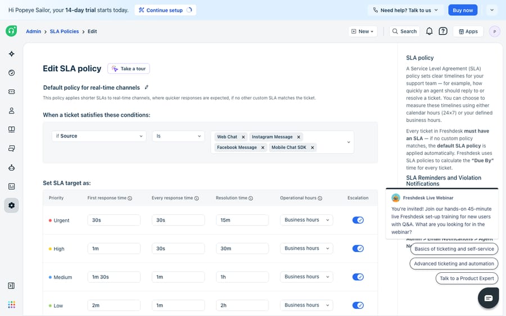The height and width of the screenshot is (316, 506).
Task: Remove the Instagram Message source tag
Action: (299, 137)
